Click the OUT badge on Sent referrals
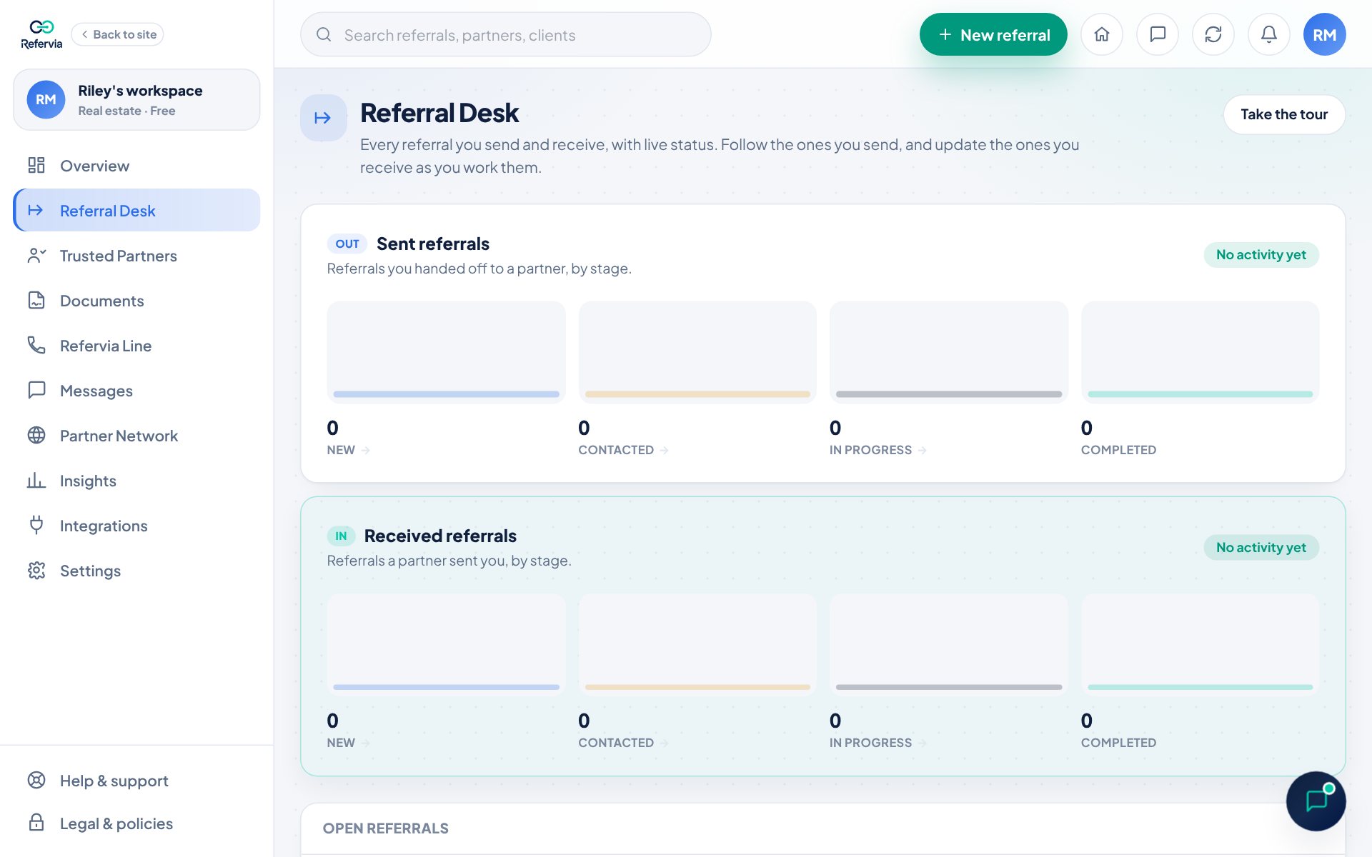The height and width of the screenshot is (857, 1372). [x=347, y=244]
